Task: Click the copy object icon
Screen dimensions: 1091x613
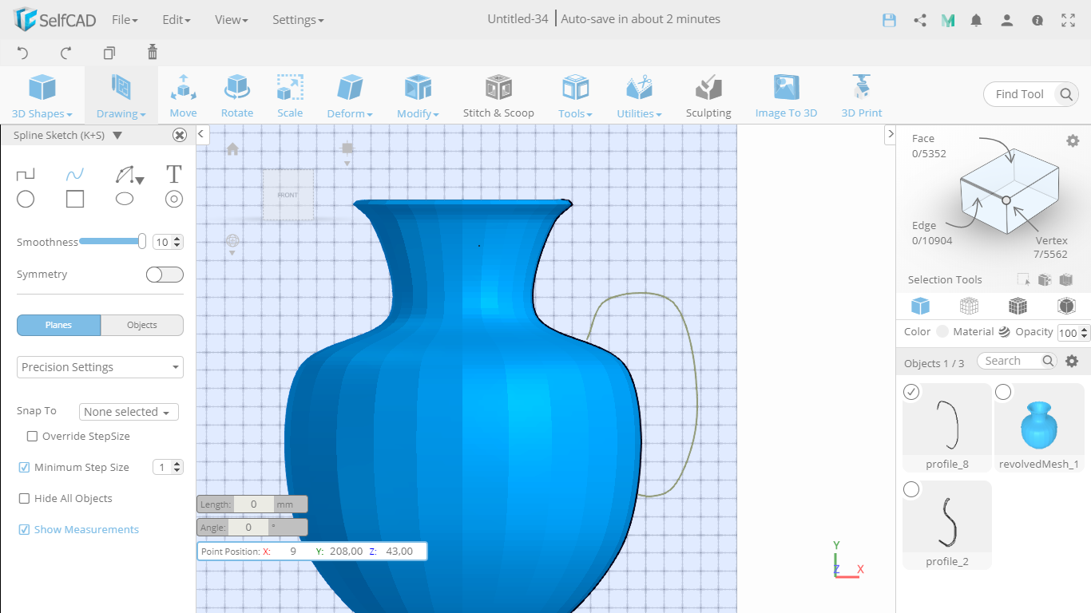Action: pyautogui.click(x=109, y=53)
